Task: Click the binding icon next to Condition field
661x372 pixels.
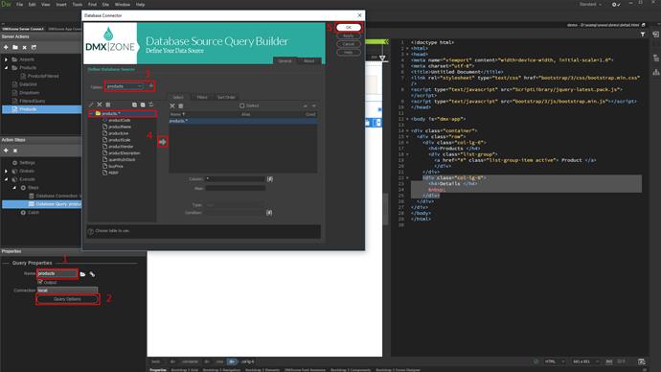Action: (269, 213)
